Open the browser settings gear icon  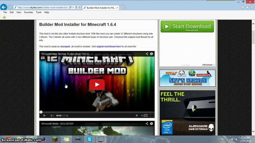point(252,7)
